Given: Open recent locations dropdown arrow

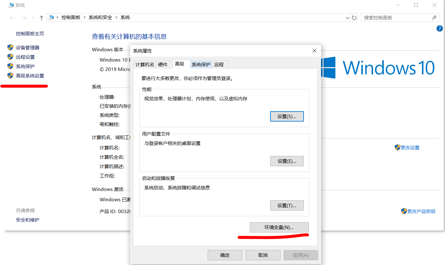Looking at the screenshot, I should (33, 18).
